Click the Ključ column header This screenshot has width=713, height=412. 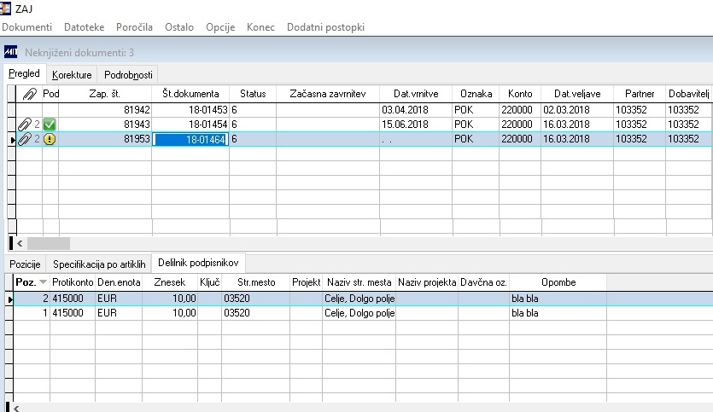pyautogui.click(x=209, y=282)
